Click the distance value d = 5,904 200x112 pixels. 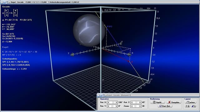(x=7, y=41)
